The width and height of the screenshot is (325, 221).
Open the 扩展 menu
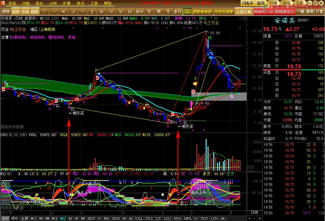coord(67,3)
